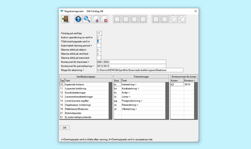Click the 'Kortnummer för konto' panel header
This screenshot has height=149, width=251.
[184, 77]
